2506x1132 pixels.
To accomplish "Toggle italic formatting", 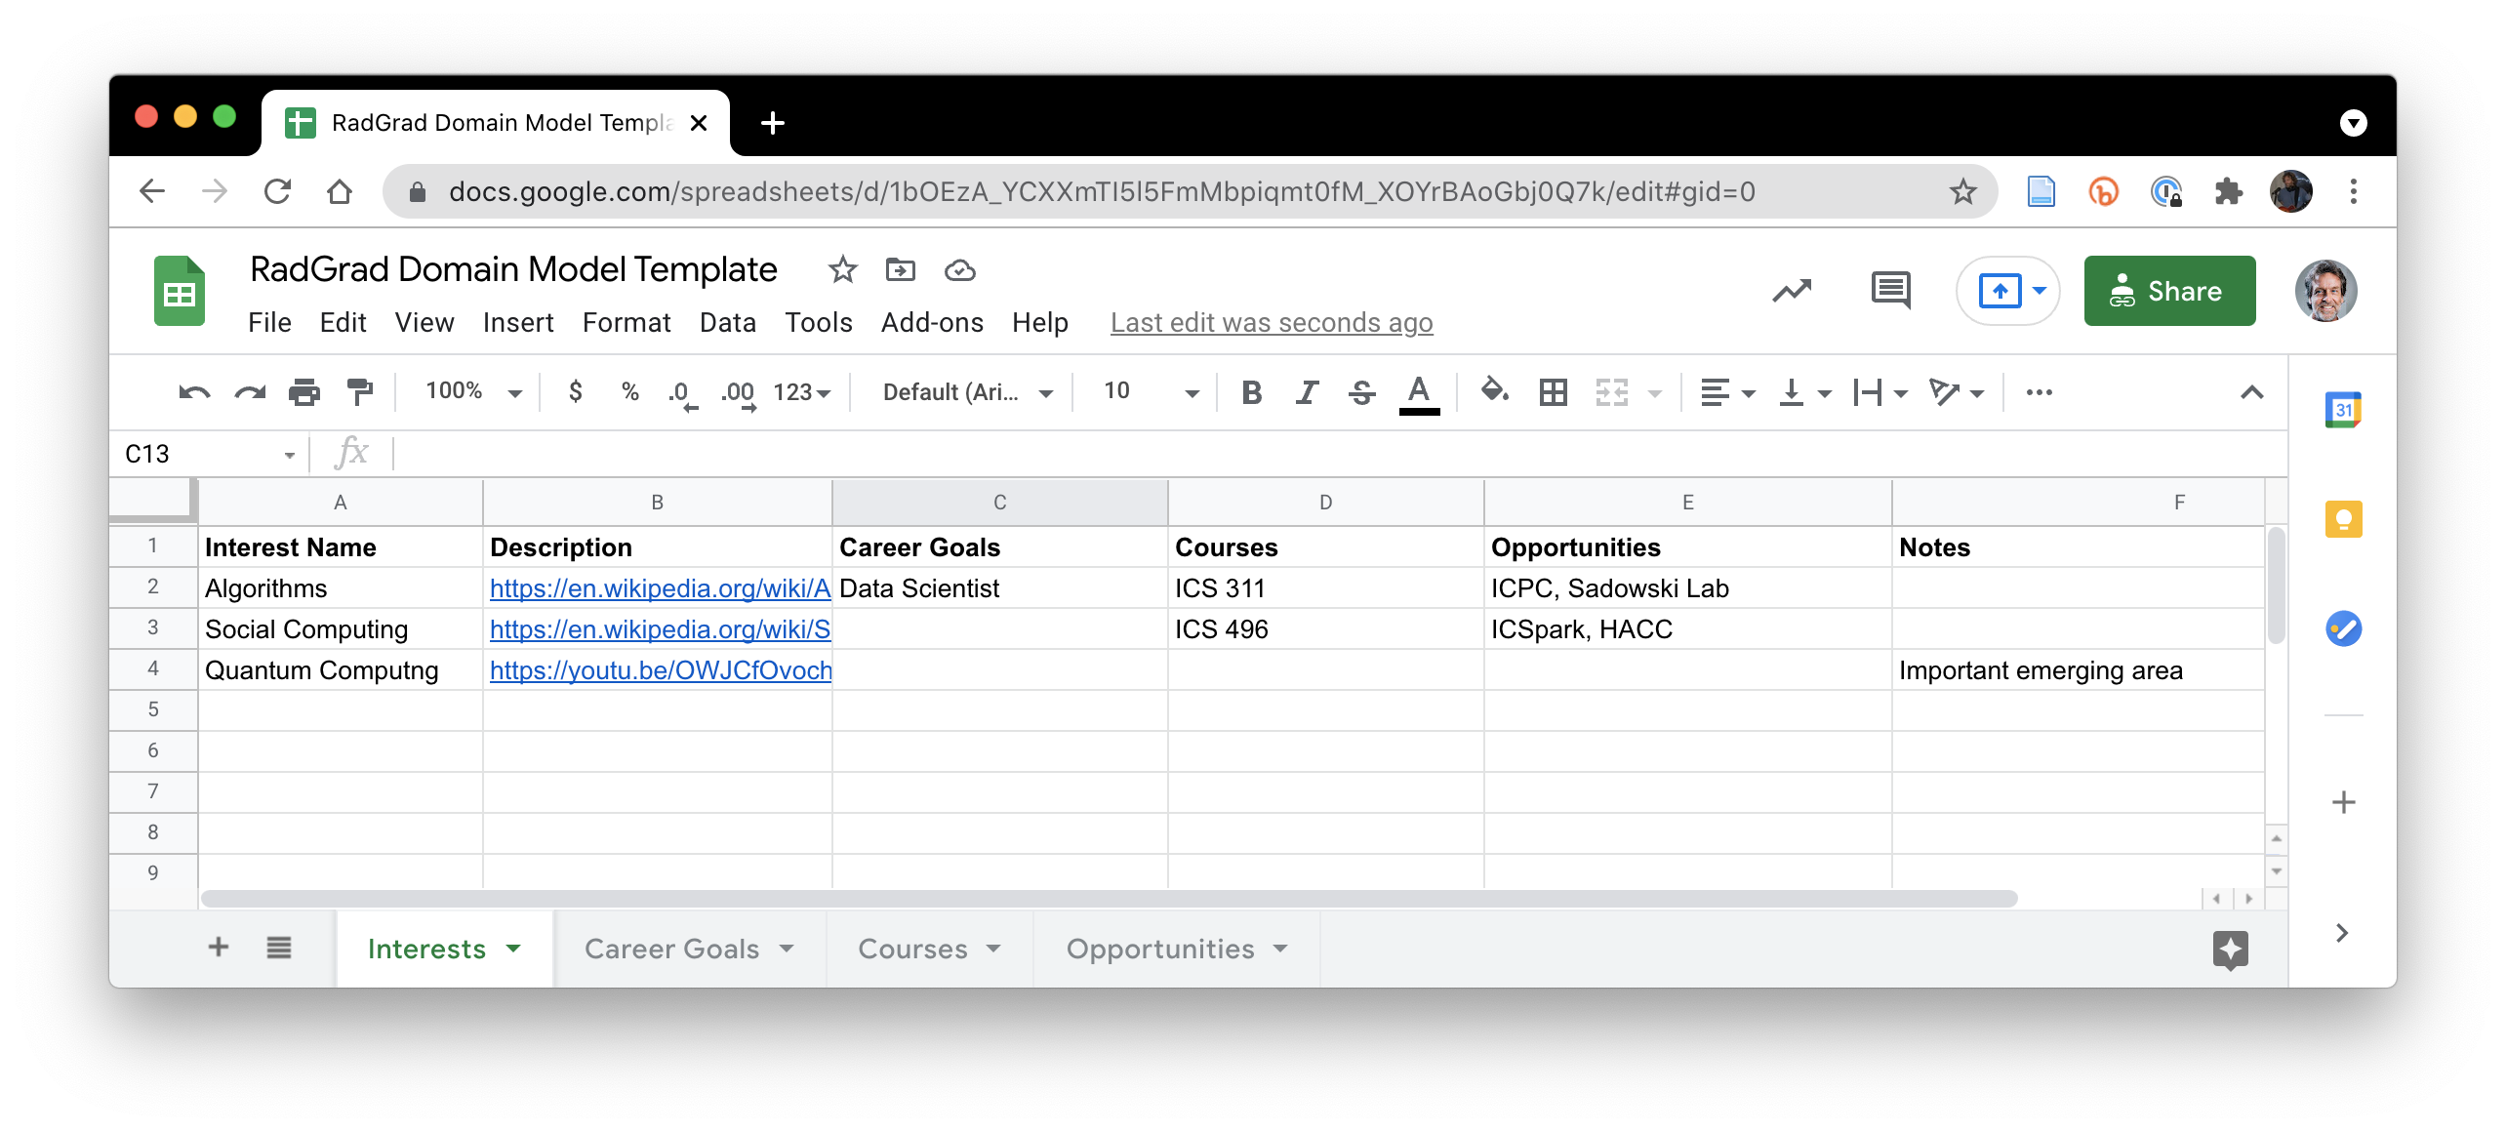I will pyautogui.click(x=1307, y=392).
